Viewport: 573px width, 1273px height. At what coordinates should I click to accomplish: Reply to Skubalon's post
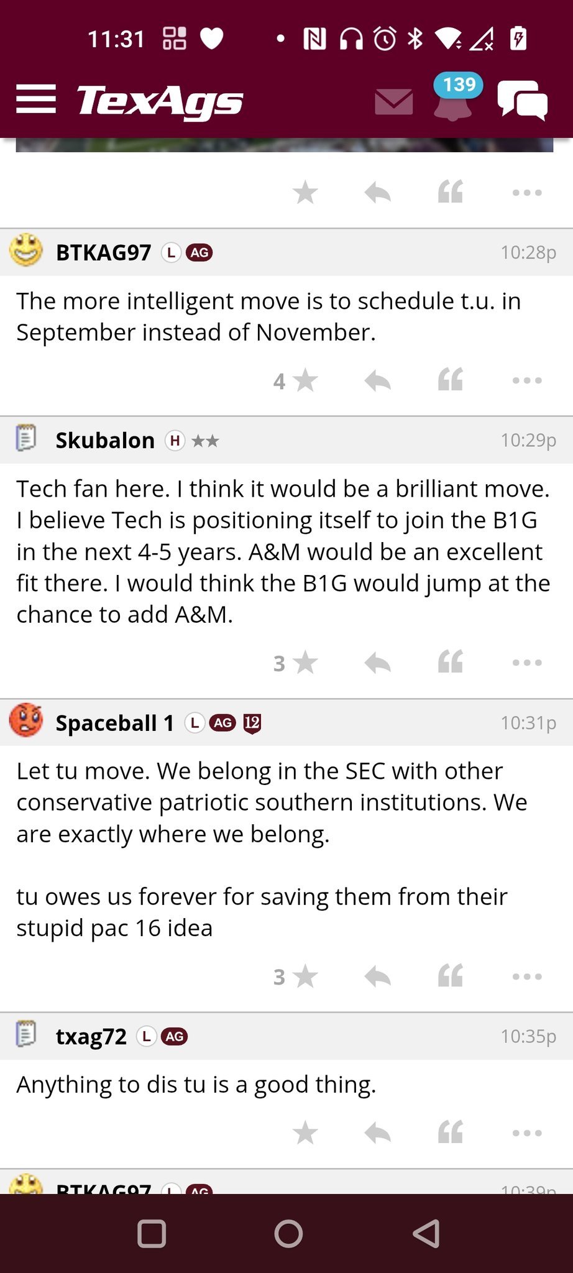click(377, 663)
